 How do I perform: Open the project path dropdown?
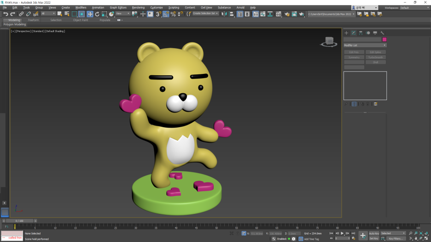(331, 14)
